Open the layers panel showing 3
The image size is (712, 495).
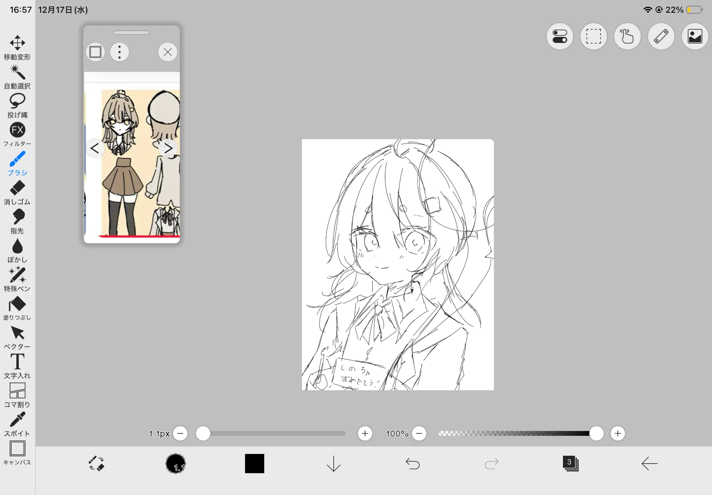click(570, 463)
